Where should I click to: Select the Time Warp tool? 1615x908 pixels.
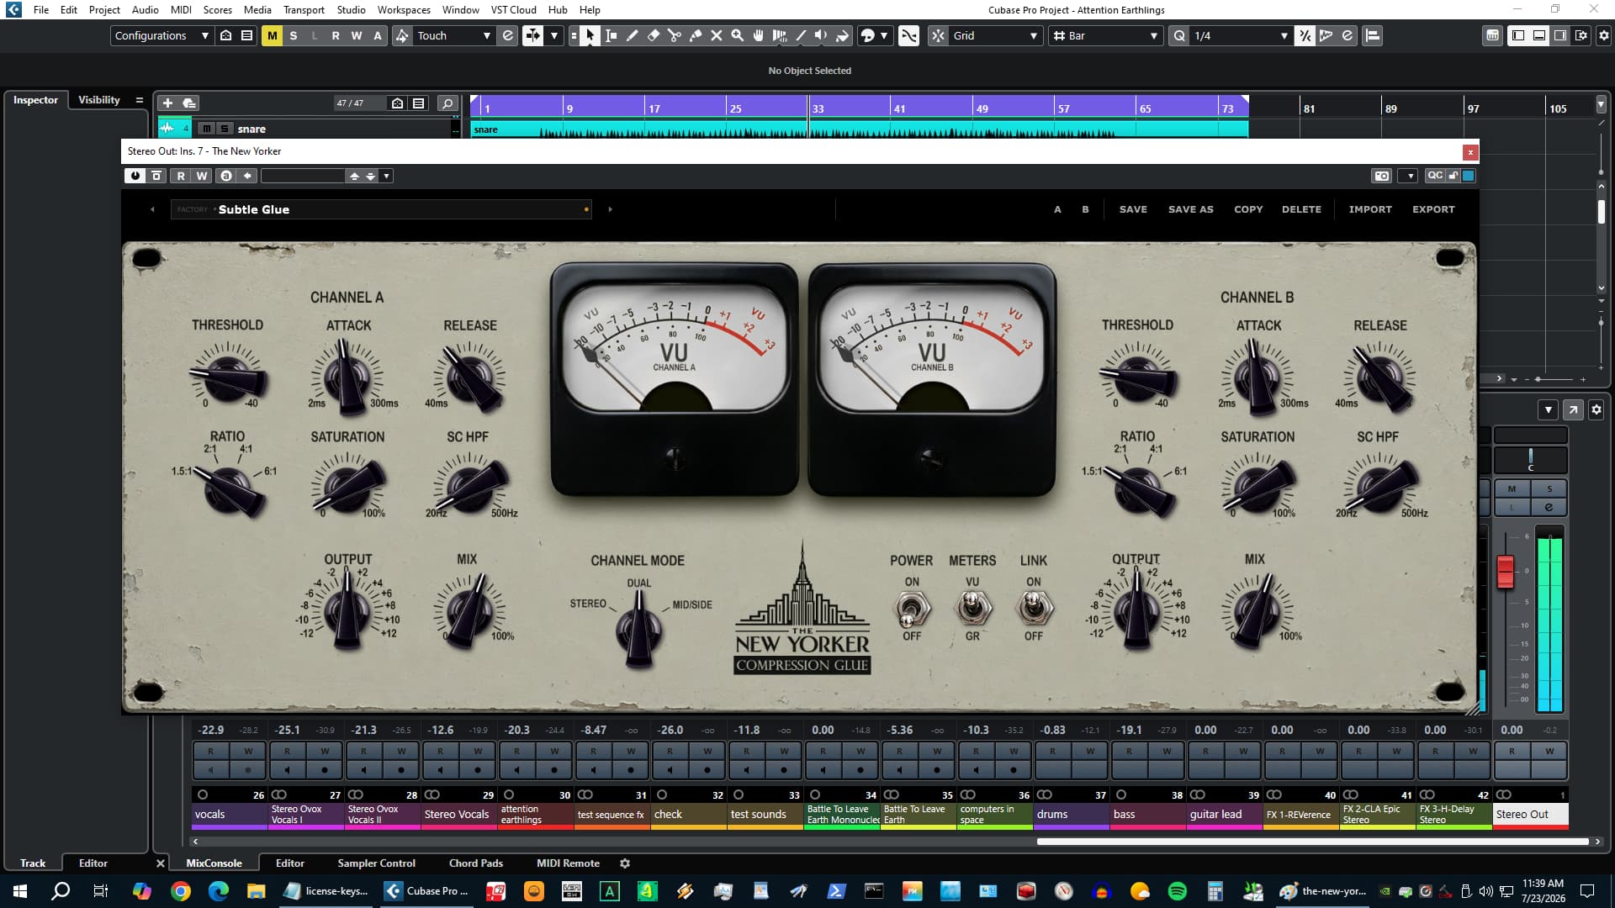click(x=779, y=35)
